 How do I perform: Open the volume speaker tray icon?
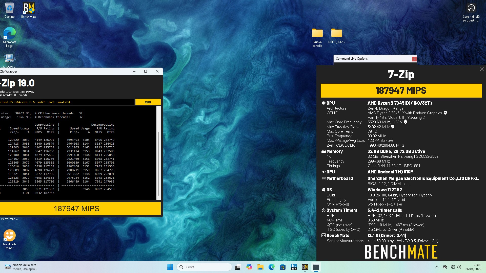[x=459, y=267]
